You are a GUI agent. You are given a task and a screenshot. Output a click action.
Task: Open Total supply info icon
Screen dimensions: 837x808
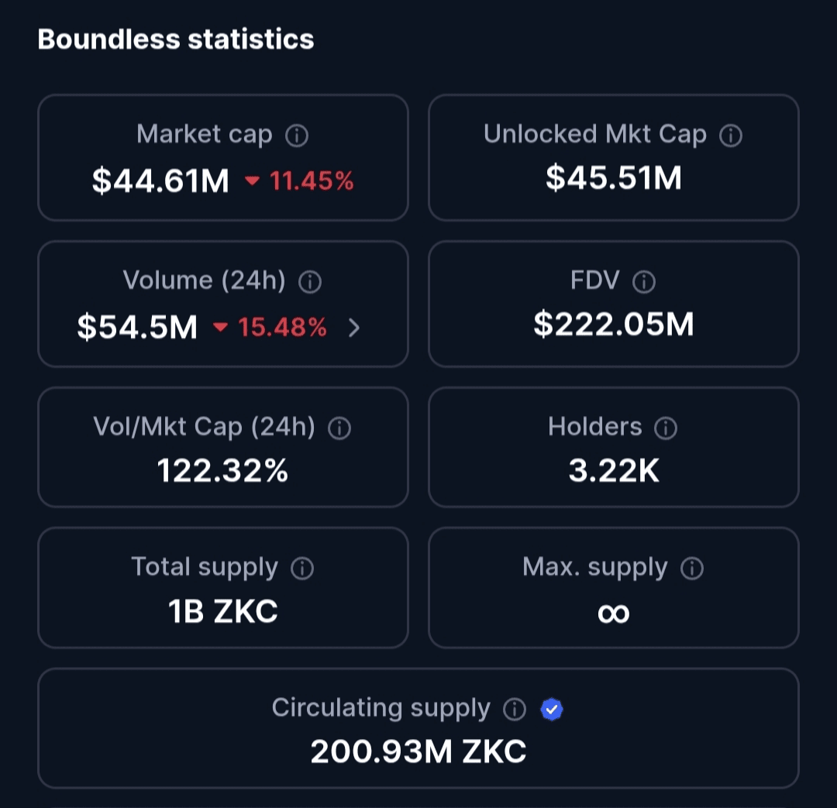(x=302, y=569)
